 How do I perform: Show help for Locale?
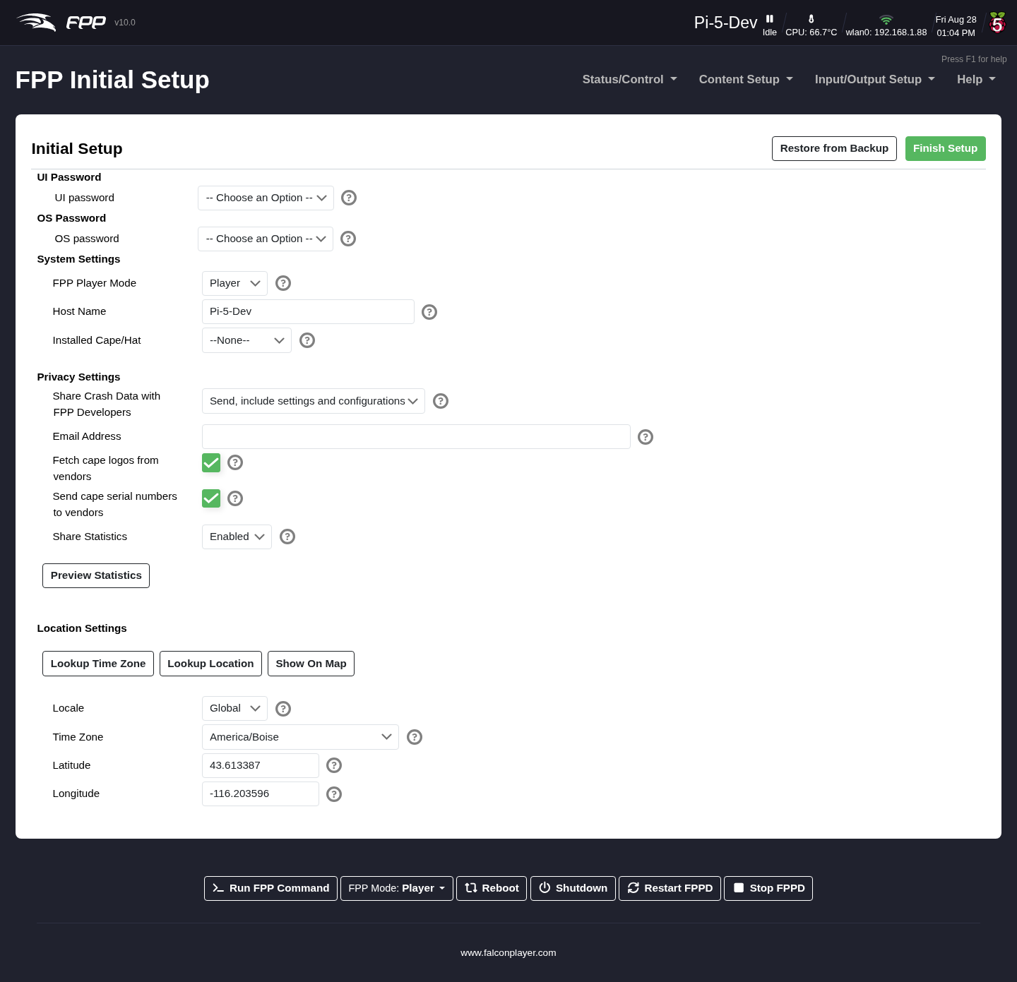coord(283,709)
